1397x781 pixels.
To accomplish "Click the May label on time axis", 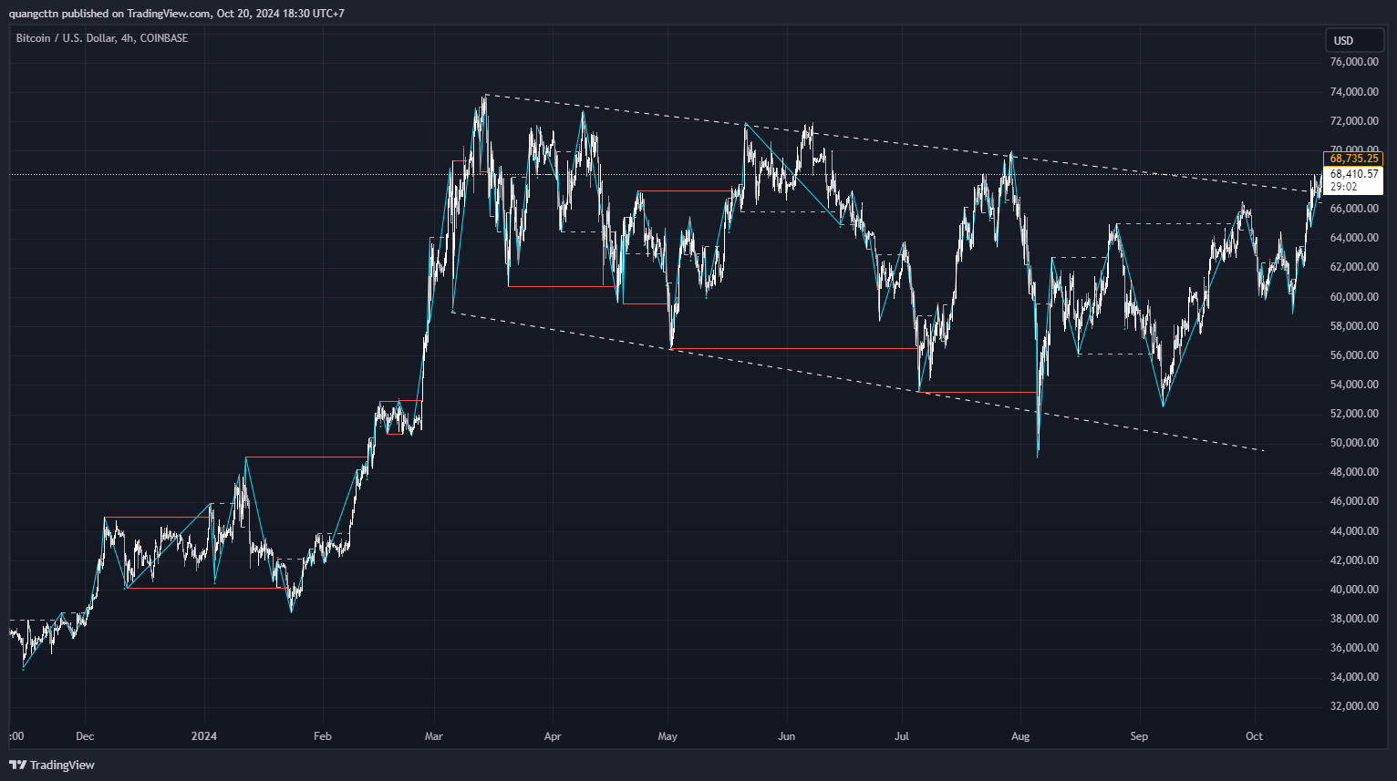I will pos(667,736).
